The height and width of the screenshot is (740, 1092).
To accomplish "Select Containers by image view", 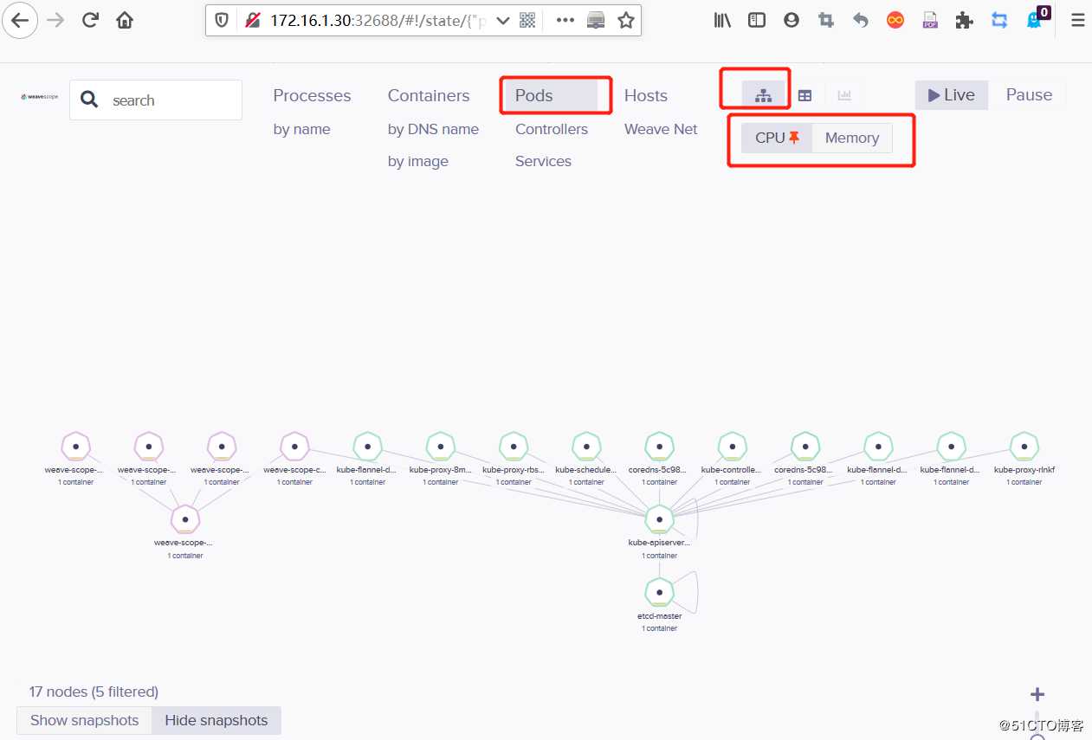I will 417,161.
